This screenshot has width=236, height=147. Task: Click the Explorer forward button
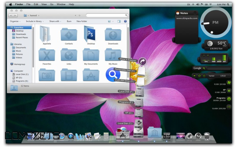pyautogui.click(x=15, y=16)
